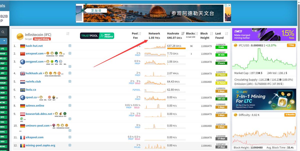The image size is (300, 151).
Task: Open amxpool.com pool link
Action: [35, 53]
